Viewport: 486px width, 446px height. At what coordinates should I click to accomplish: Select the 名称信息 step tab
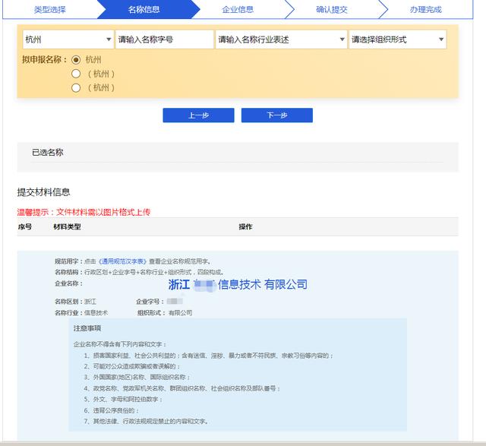pyautogui.click(x=144, y=10)
